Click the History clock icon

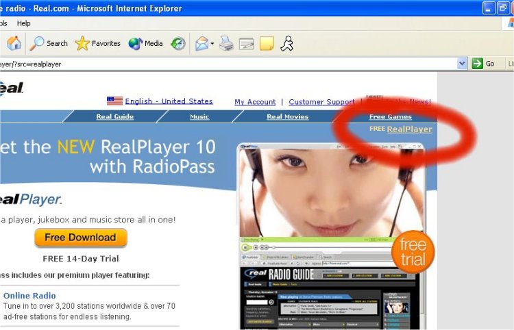pos(178,44)
